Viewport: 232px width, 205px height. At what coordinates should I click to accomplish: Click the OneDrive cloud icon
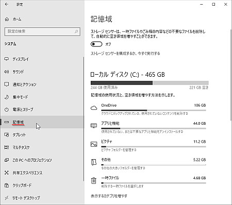[x=94, y=108]
